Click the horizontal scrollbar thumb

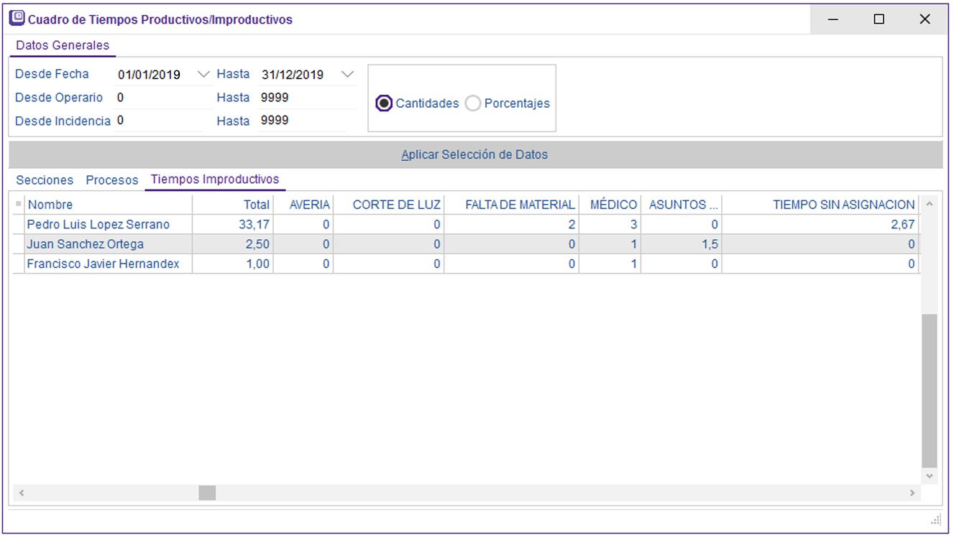[x=207, y=493]
